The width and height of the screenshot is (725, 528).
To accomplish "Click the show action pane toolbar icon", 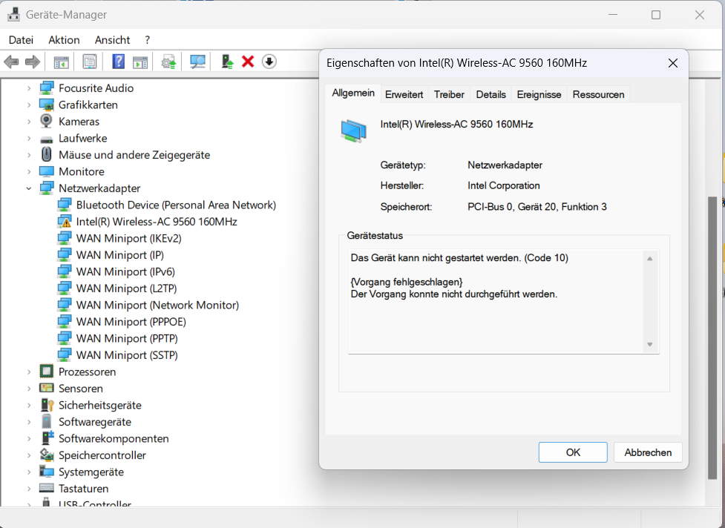I will [140, 62].
